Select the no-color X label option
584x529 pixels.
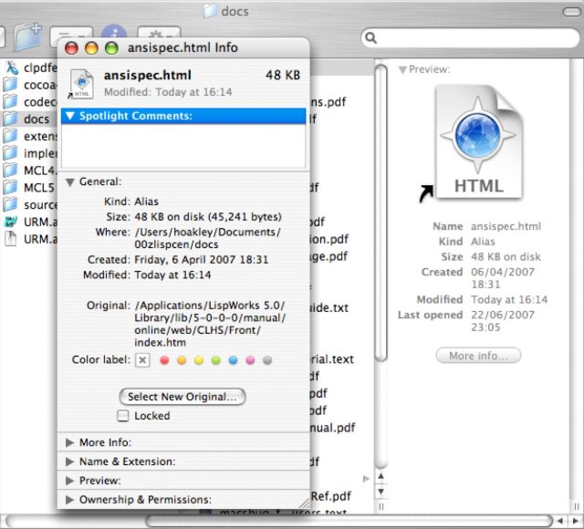pos(142,360)
